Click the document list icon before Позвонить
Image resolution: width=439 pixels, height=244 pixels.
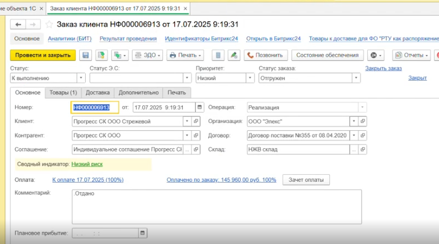(235, 55)
